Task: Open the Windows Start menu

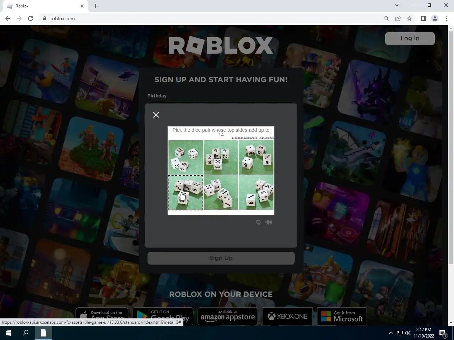Action: pyautogui.click(x=9, y=333)
